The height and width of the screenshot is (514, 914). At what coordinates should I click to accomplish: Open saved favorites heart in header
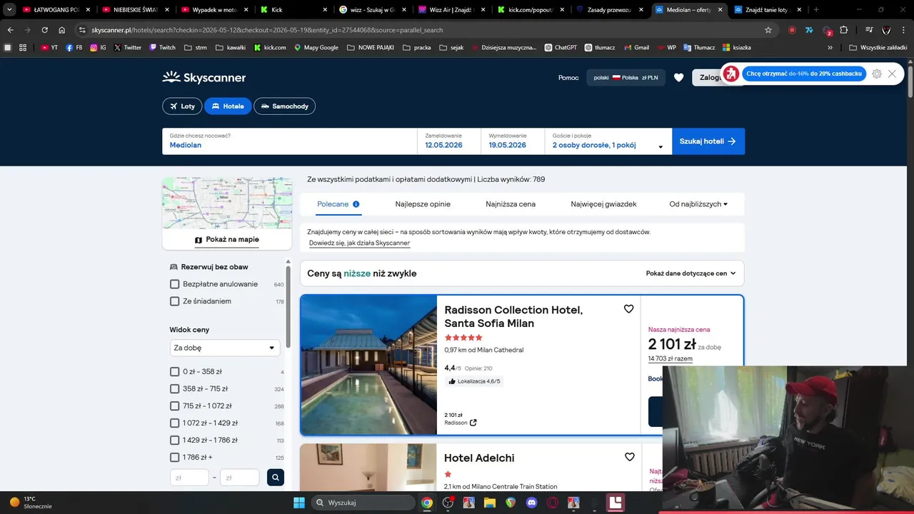coord(678,78)
